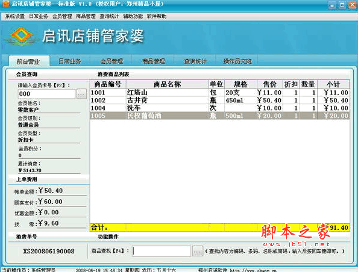Click the 零散客户 member name value
This screenshot has width=358, height=272.
[x=28, y=110]
